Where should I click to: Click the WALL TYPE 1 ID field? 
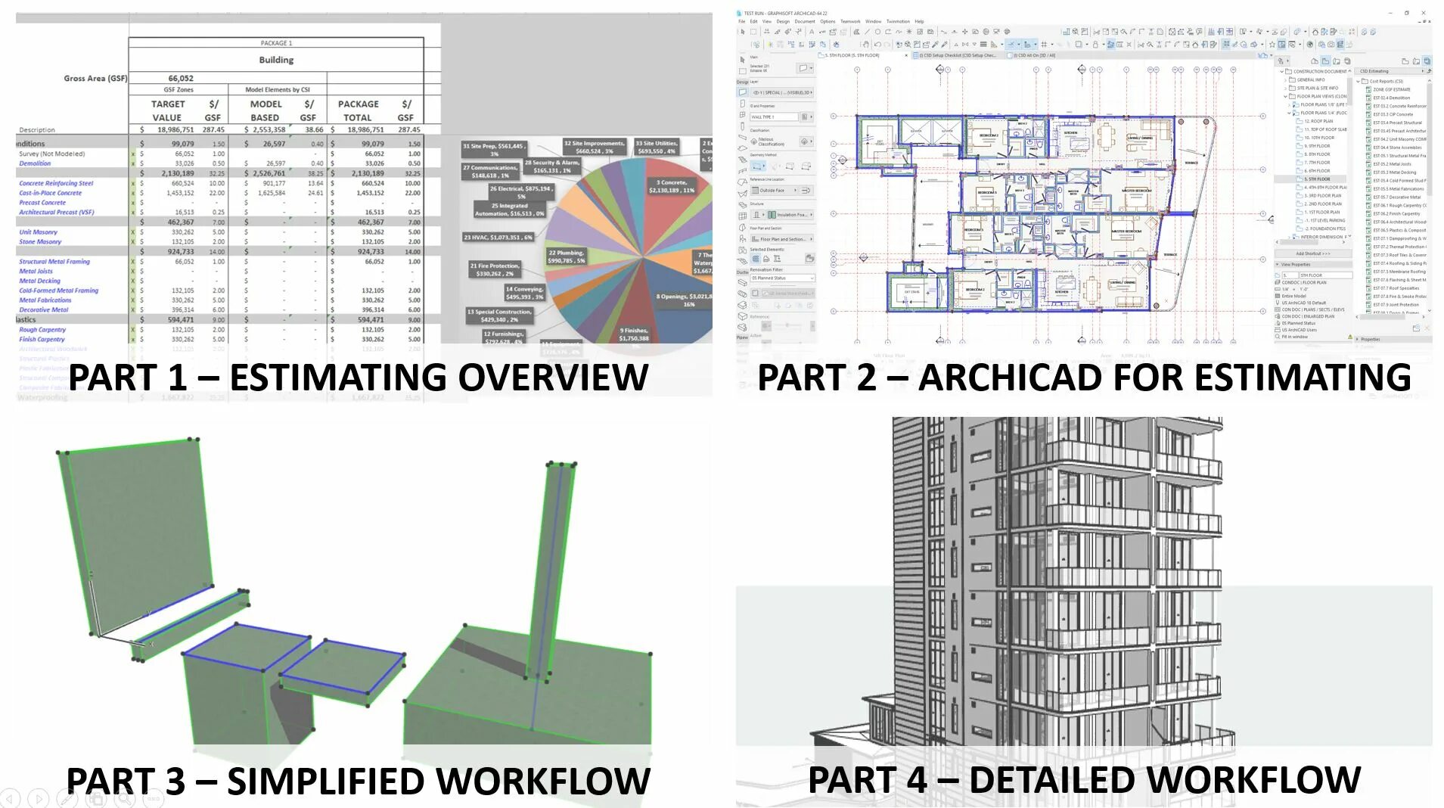(774, 117)
